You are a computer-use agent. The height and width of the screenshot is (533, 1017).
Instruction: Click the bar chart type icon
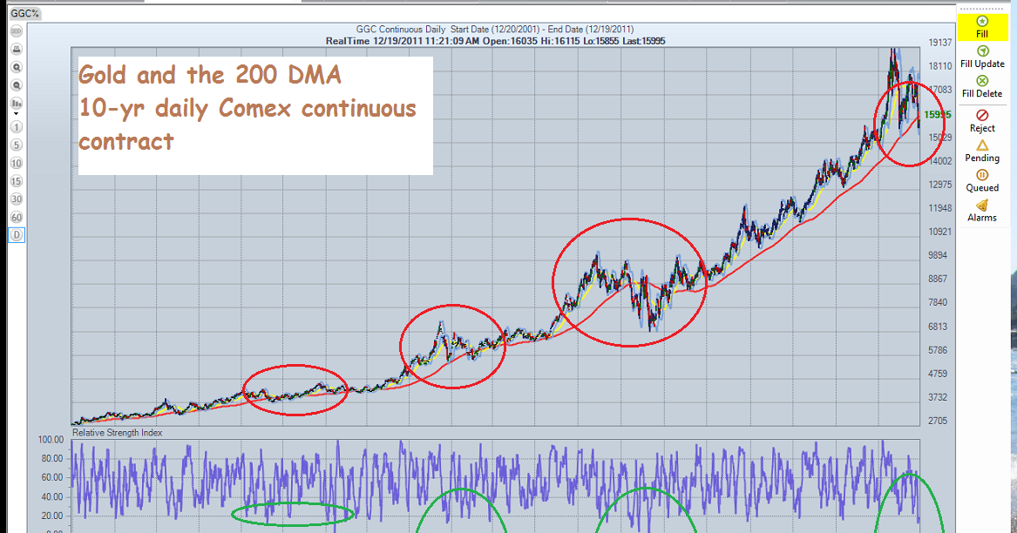point(15,102)
